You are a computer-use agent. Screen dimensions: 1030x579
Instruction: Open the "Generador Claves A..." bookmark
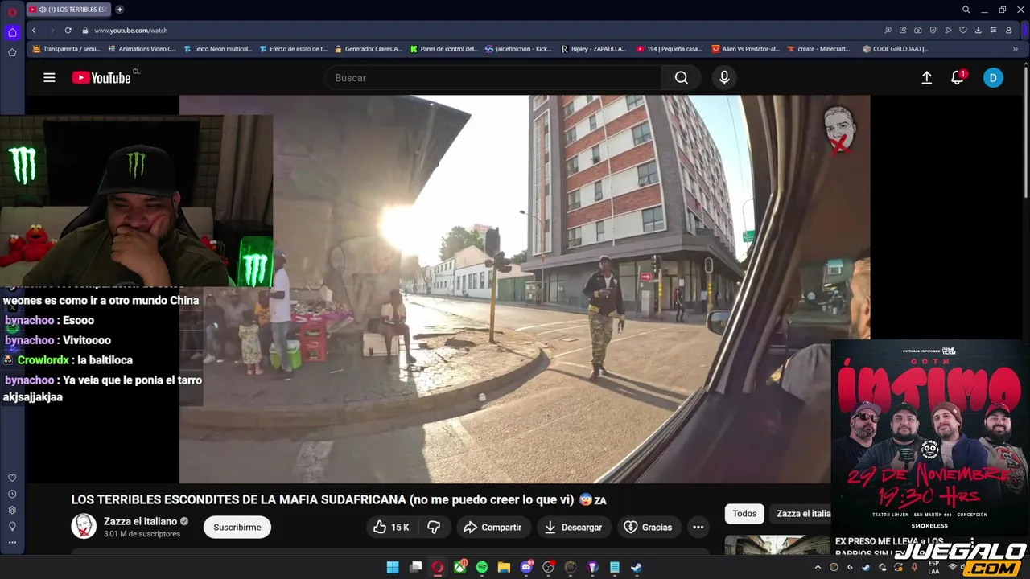click(369, 49)
